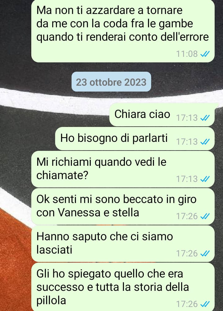Tap 17:26 timestamp on 'pillola' message

point(187,304)
